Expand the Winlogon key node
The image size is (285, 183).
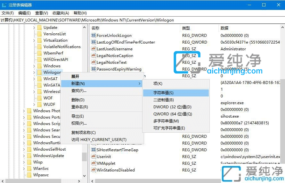click(x=34, y=72)
